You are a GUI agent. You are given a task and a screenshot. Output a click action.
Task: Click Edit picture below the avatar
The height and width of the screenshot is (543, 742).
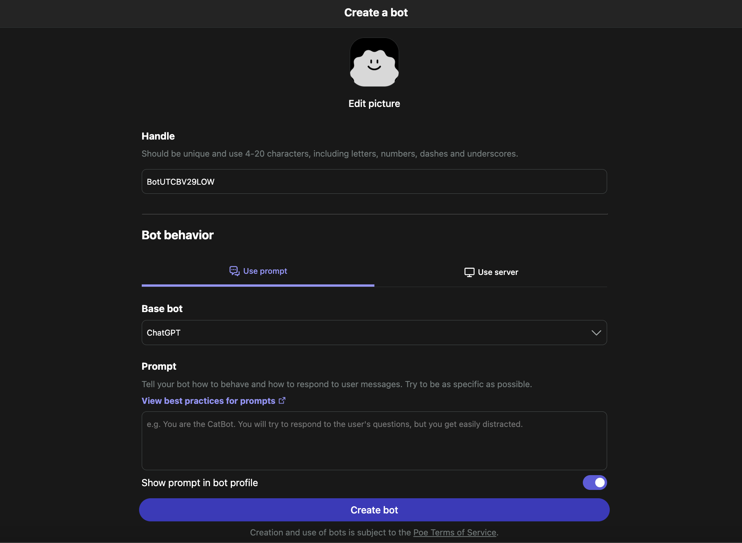pos(374,103)
